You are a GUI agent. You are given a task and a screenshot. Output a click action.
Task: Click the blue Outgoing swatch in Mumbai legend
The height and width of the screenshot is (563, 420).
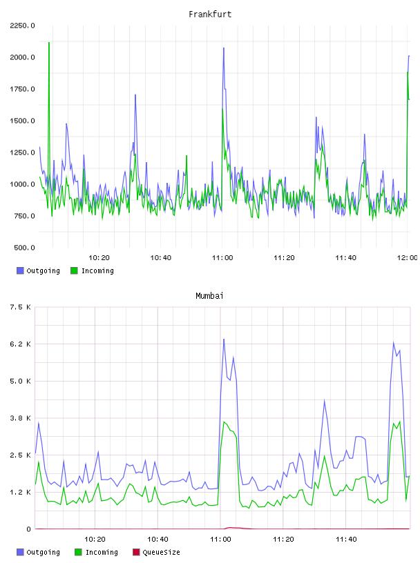pos(20,552)
